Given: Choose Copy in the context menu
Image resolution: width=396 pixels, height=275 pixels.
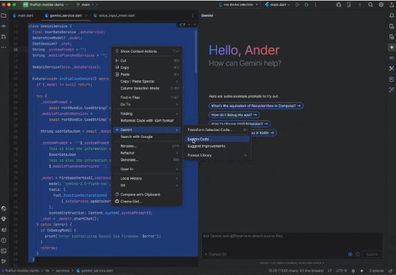Looking at the screenshot, I should click(147, 68).
